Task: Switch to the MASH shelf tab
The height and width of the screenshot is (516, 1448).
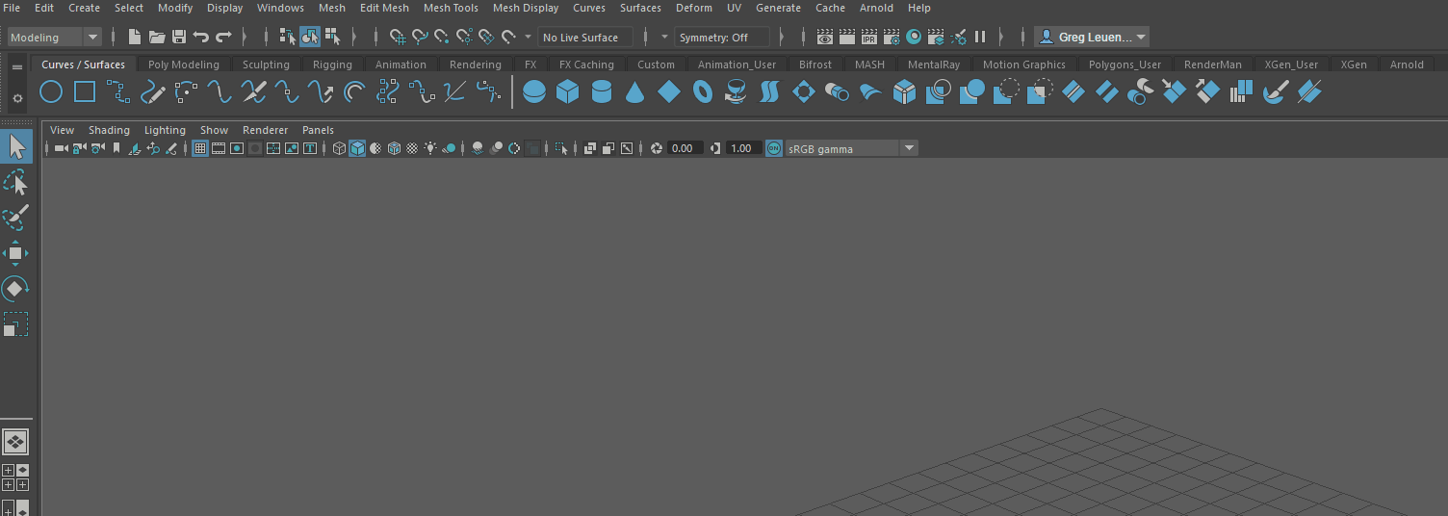Action: click(869, 64)
